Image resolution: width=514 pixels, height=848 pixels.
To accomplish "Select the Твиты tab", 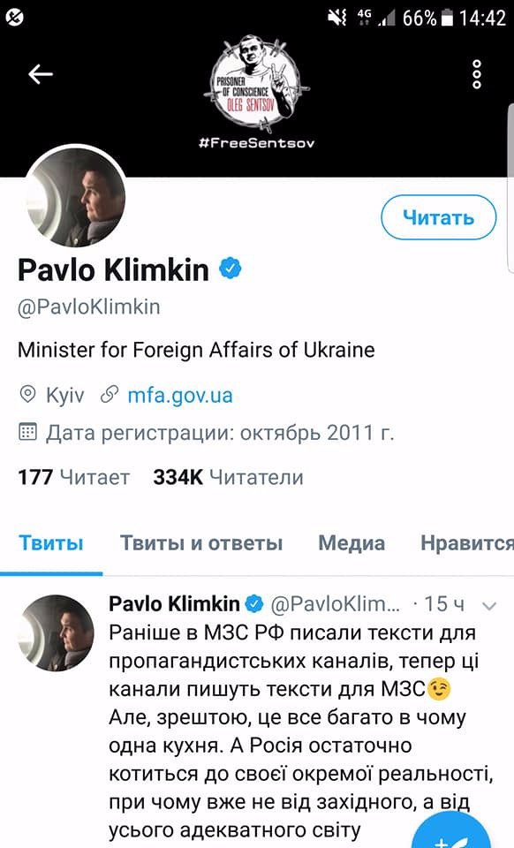I will tap(51, 543).
